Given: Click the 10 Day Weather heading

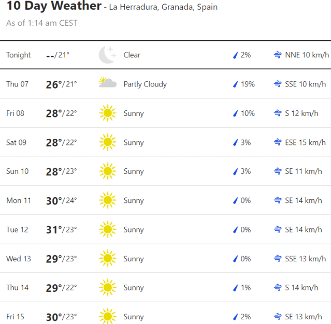Looking at the screenshot, I should [x=54, y=6].
